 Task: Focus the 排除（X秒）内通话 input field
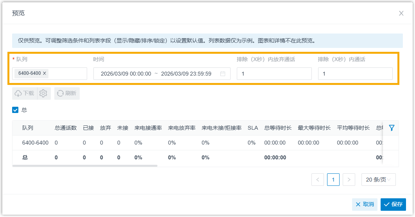355,74
